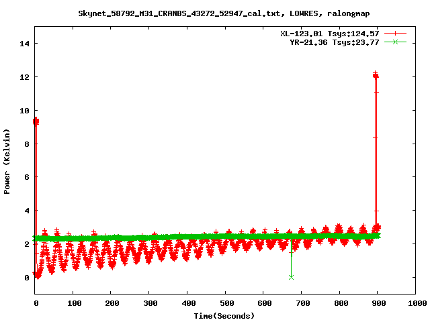Viewport: 430px width, 322px height.
Task: Click the red XL legend line sample
Action: click(x=395, y=34)
